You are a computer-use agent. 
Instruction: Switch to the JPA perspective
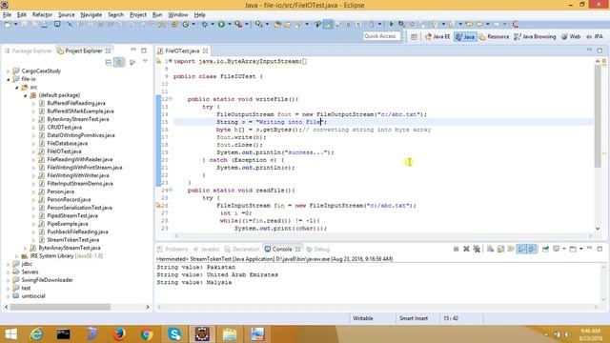coord(595,36)
